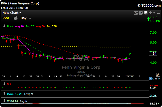Click the 4.00 price axis label
162x107 pixels.
coord(153,63)
